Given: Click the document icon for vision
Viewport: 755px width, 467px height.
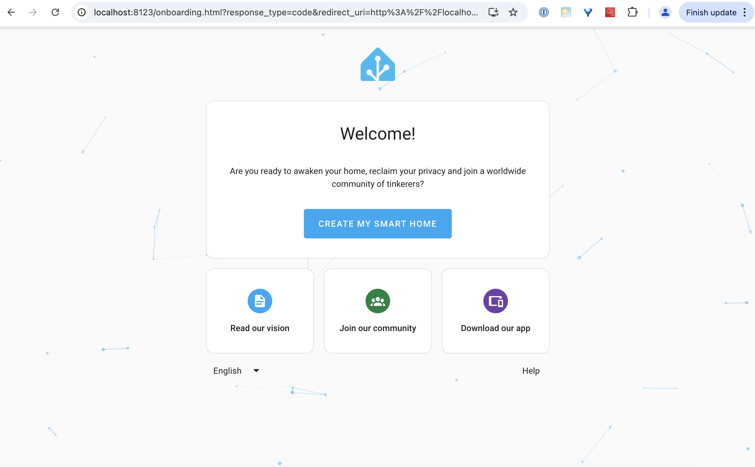Looking at the screenshot, I should [x=259, y=300].
